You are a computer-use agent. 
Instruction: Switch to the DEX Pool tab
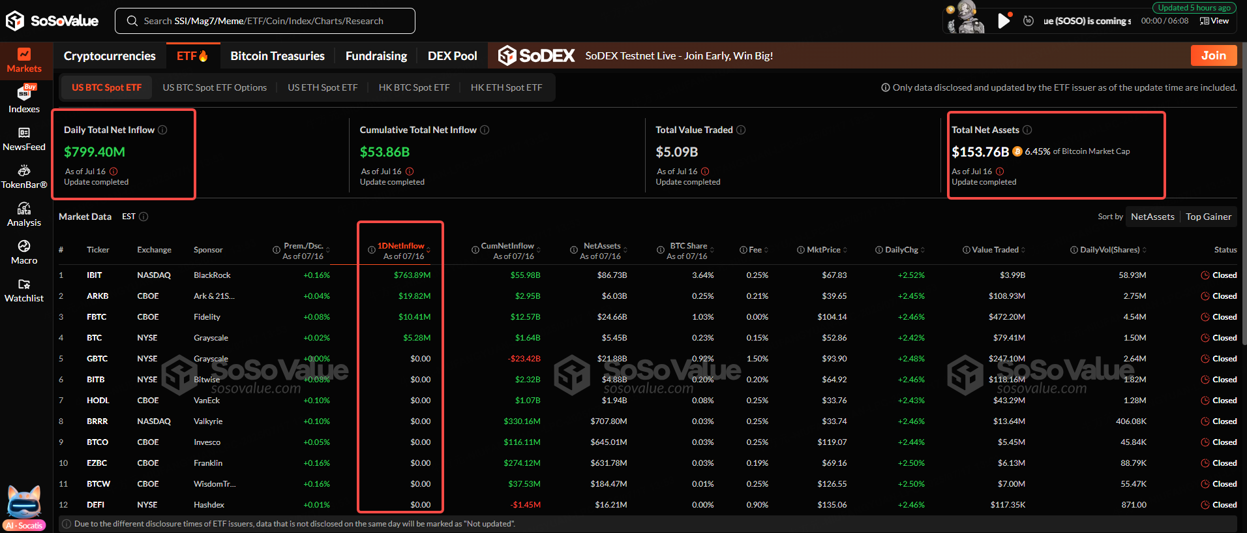tap(453, 55)
